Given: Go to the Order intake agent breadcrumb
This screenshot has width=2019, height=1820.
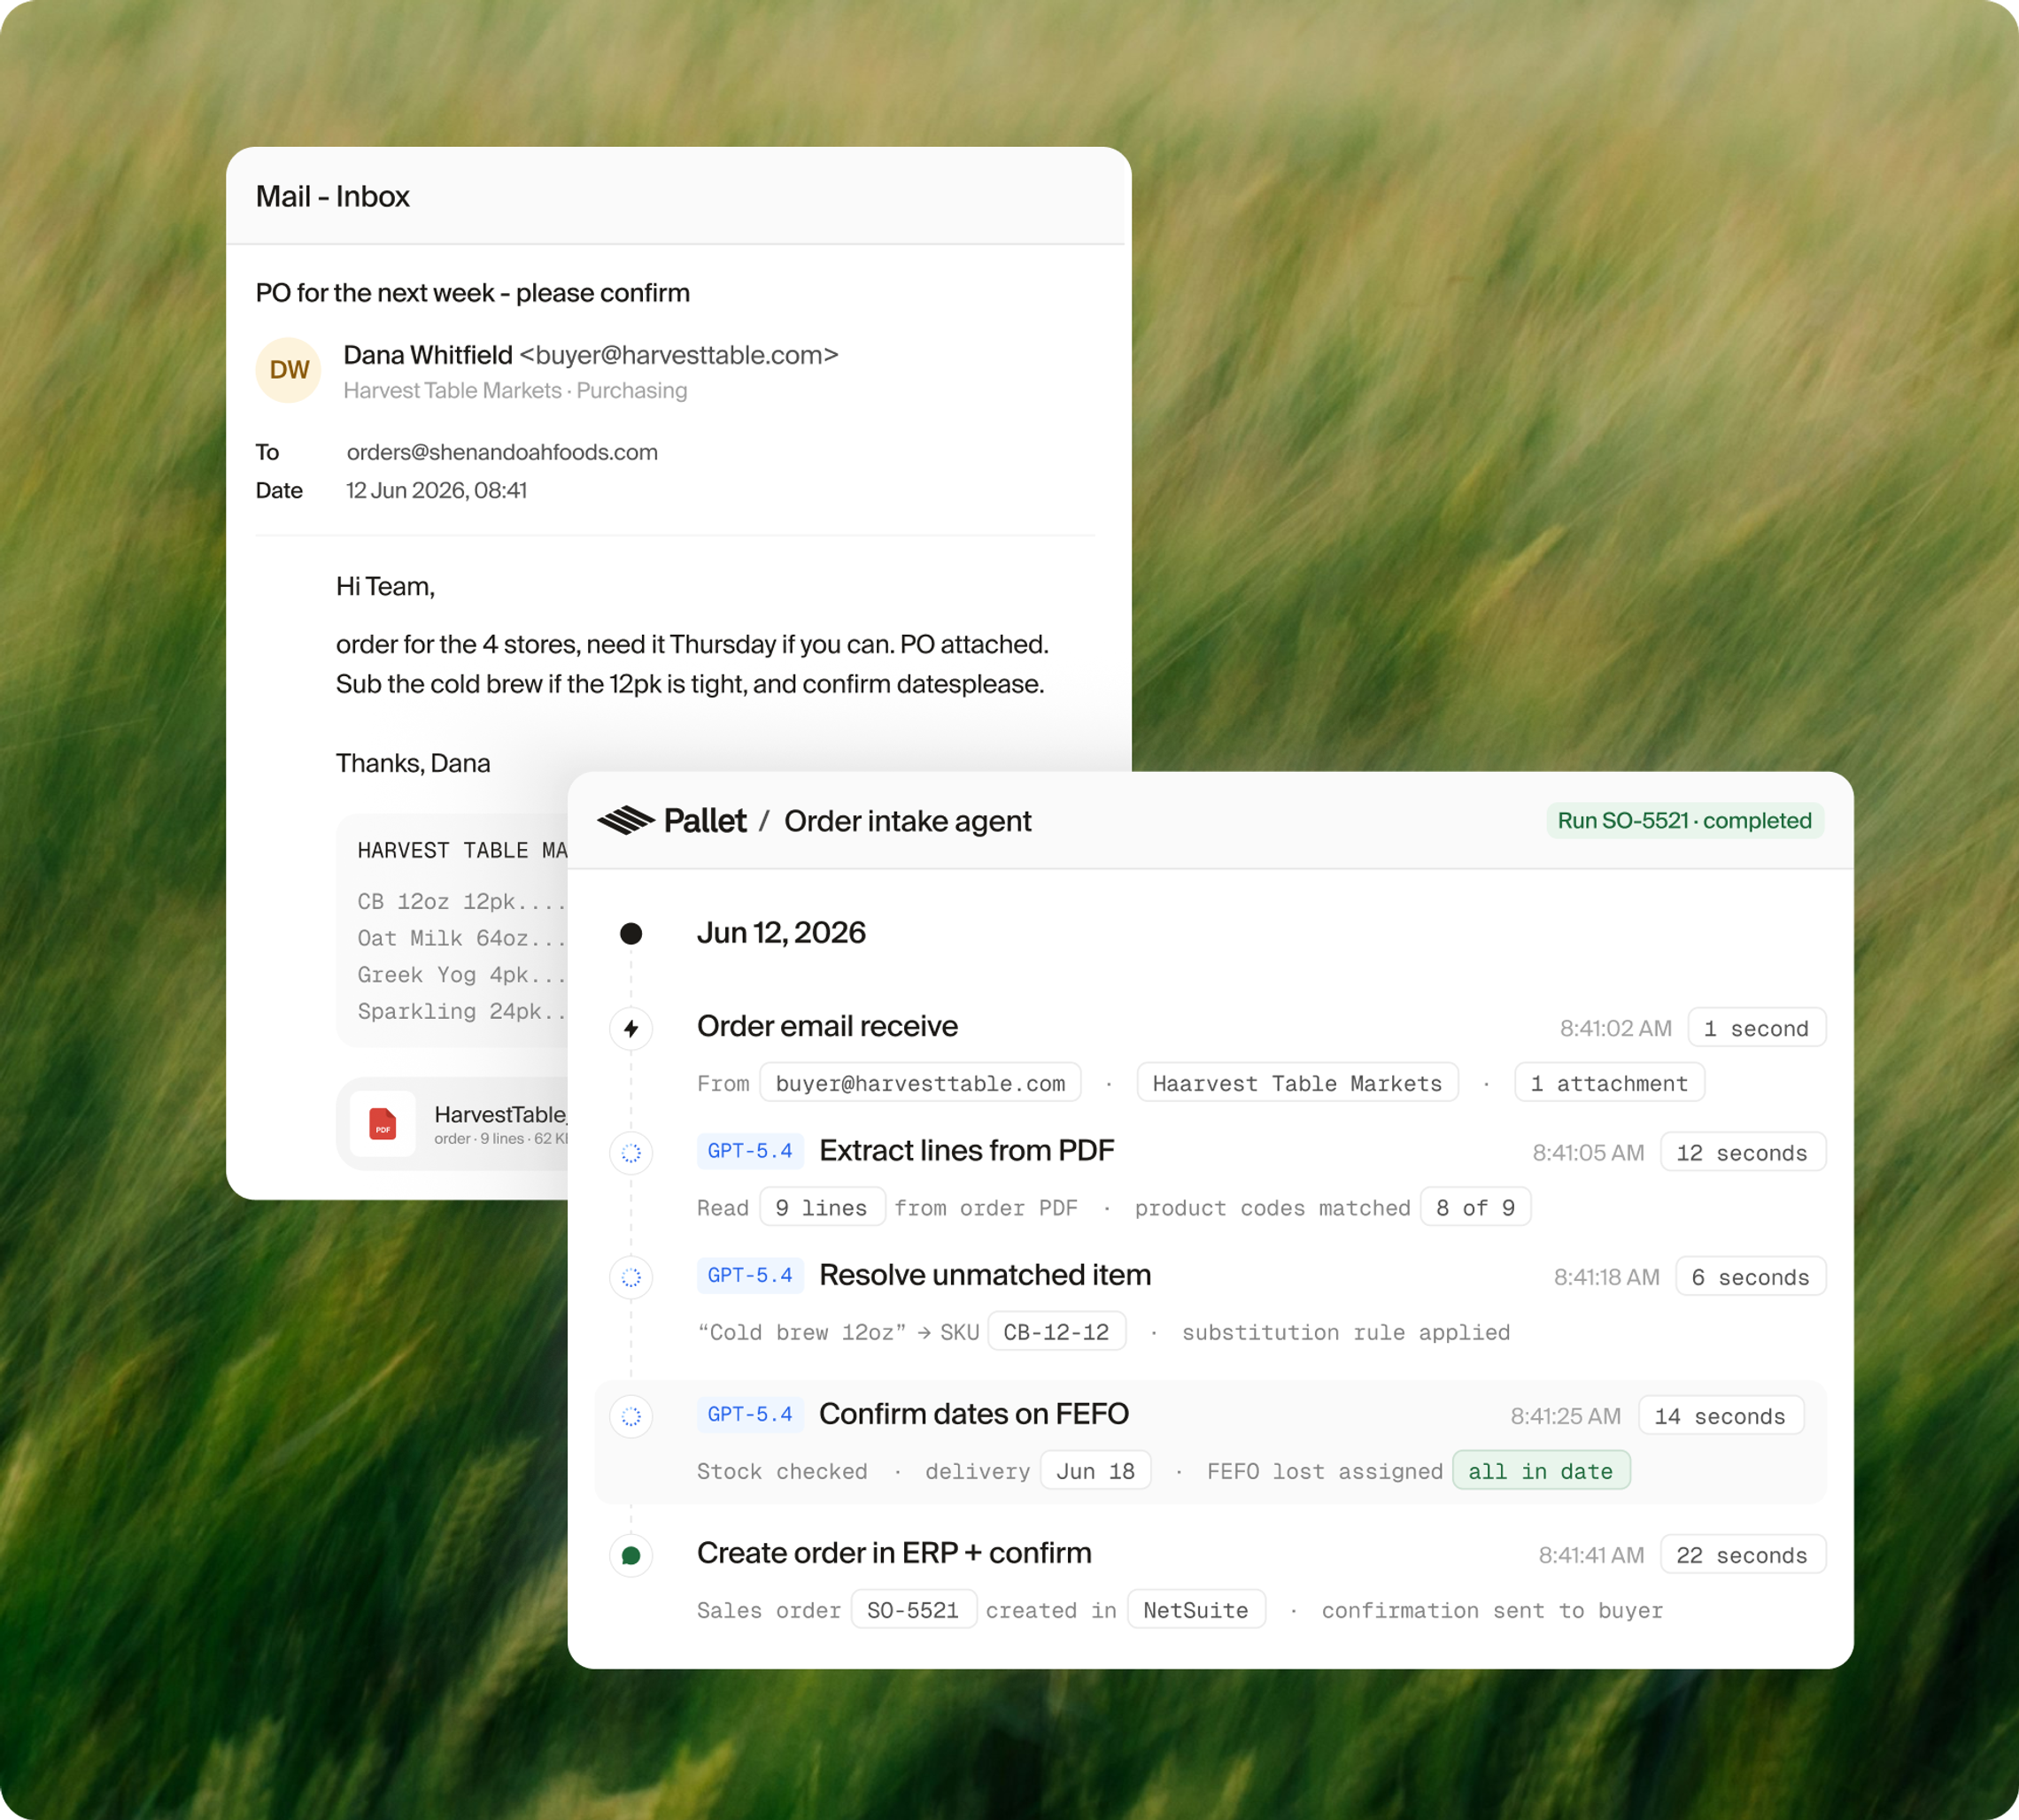Looking at the screenshot, I should 908,821.
